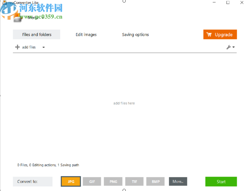Close the reaConverter Lite window
247x191 pixels.
pyautogui.click(x=242, y=2)
